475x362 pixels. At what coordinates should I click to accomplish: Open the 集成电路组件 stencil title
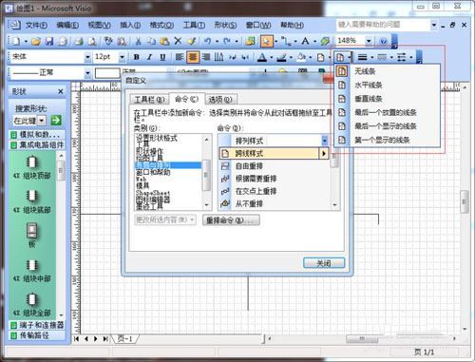pyautogui.click(x=37, y=145)
